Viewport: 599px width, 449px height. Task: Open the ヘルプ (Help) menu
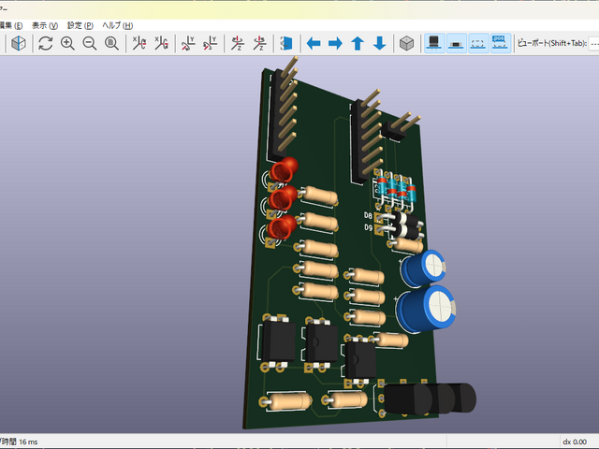[117, 25]
